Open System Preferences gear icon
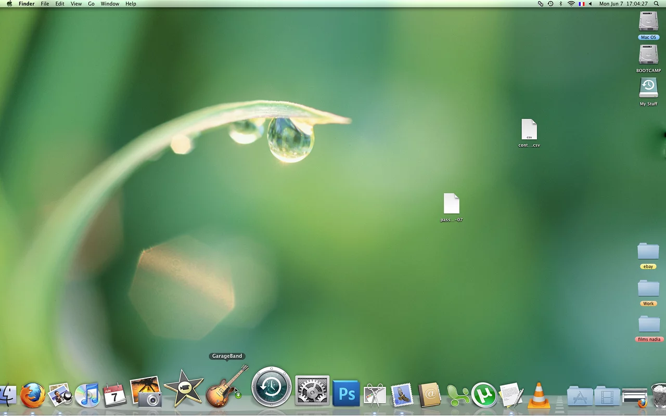This screenshot has width=666, height=416. coord(312,391)
